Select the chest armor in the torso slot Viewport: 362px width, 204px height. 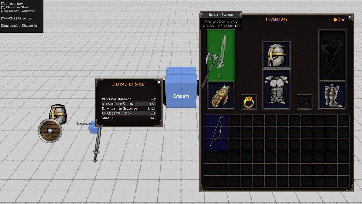276,90
